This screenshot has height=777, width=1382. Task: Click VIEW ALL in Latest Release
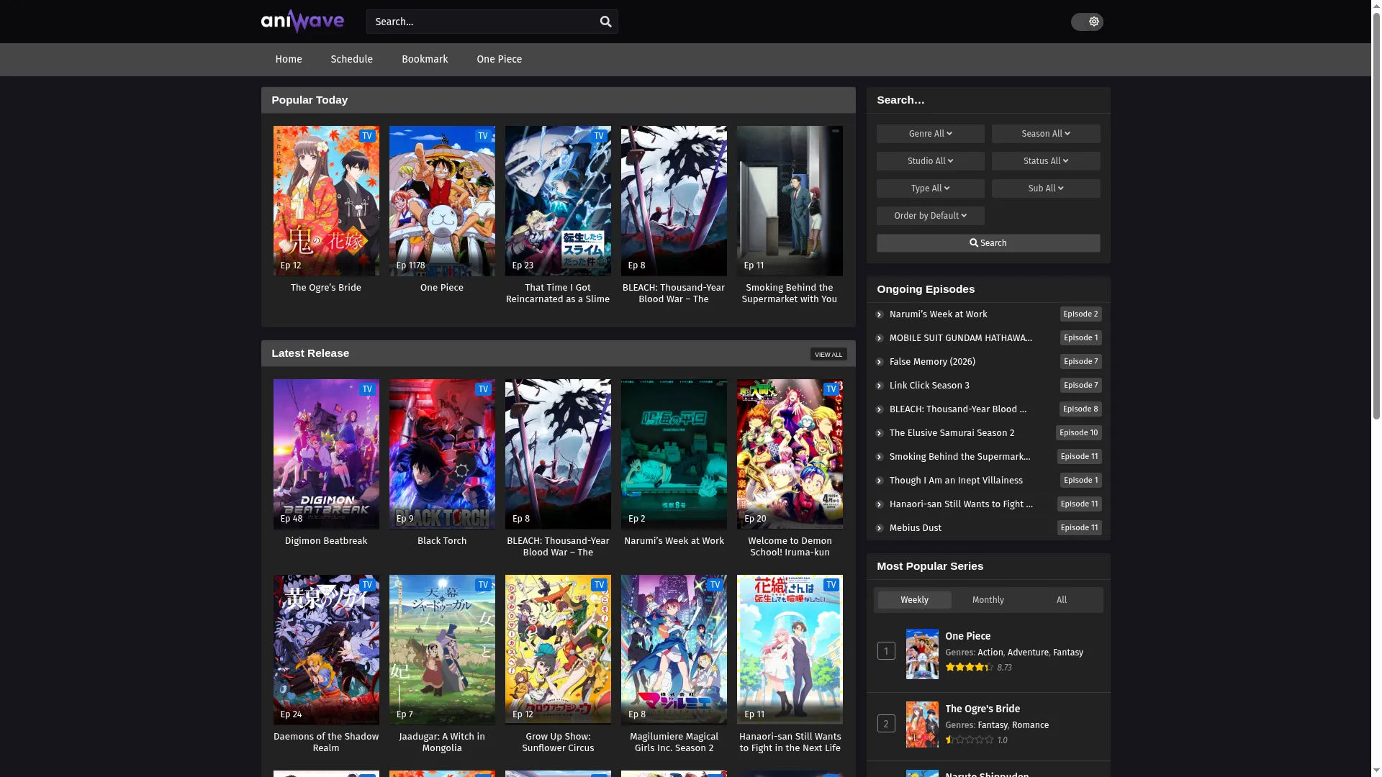pos(828,354)
